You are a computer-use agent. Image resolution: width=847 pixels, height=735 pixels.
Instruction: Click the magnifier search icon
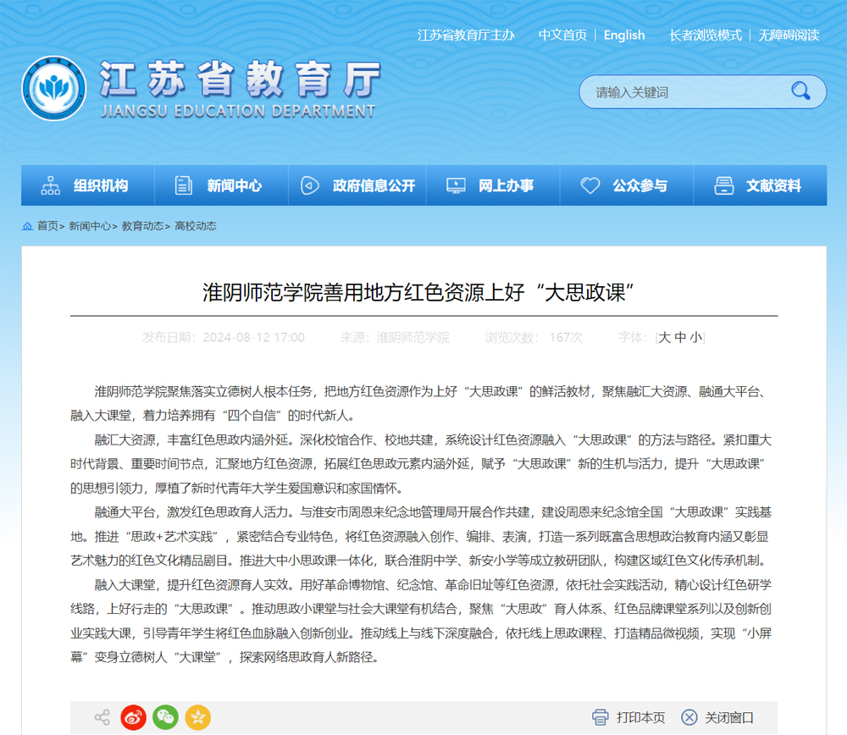800,91
